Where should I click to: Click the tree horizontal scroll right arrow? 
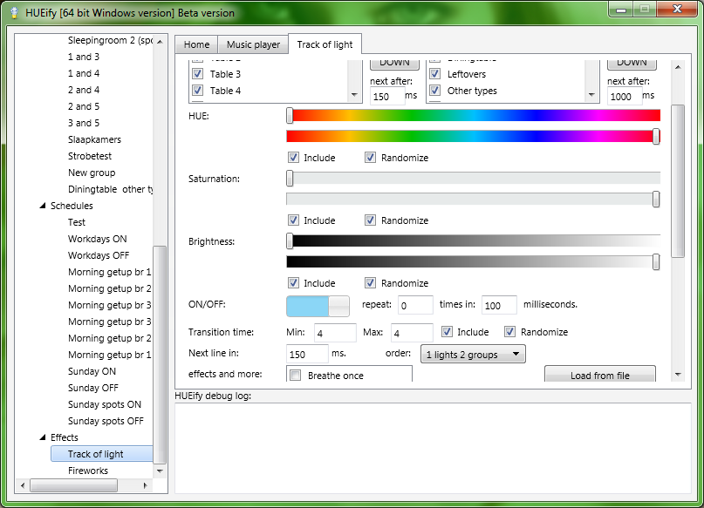coord(145,485)
